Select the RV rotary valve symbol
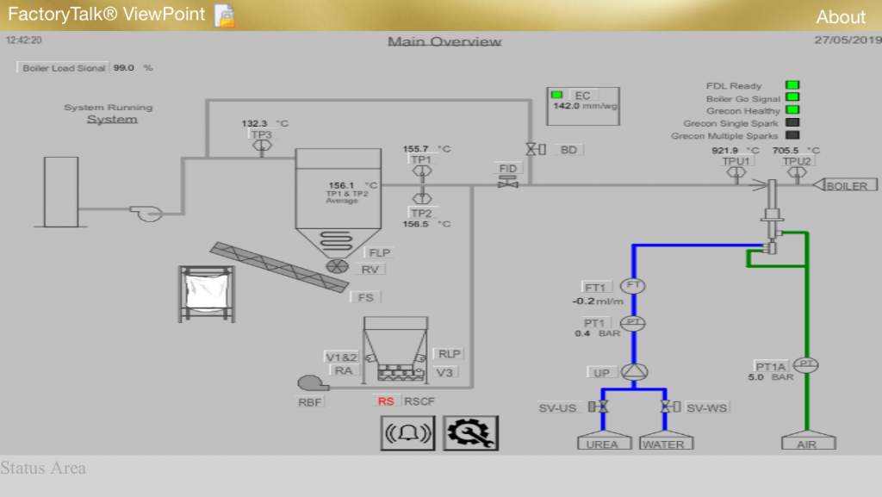Screen dimensions: 882x497 [x=338, y=266]
